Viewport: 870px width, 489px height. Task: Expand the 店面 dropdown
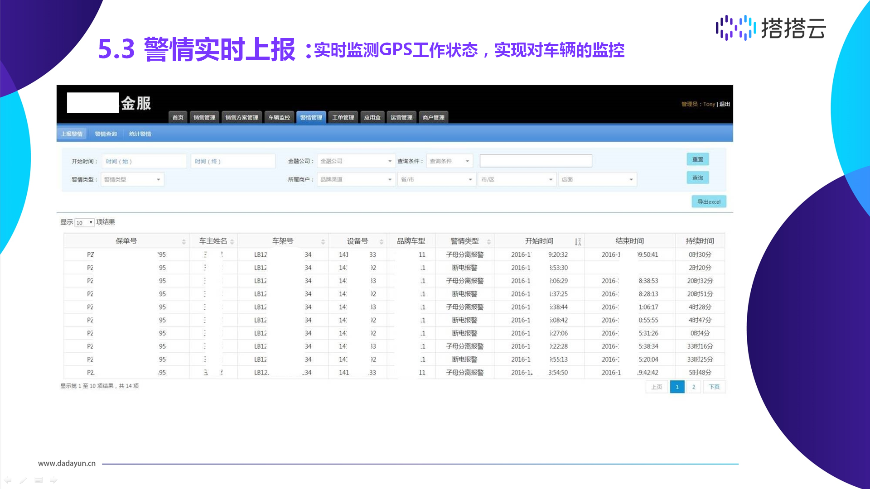click(597, 180)
